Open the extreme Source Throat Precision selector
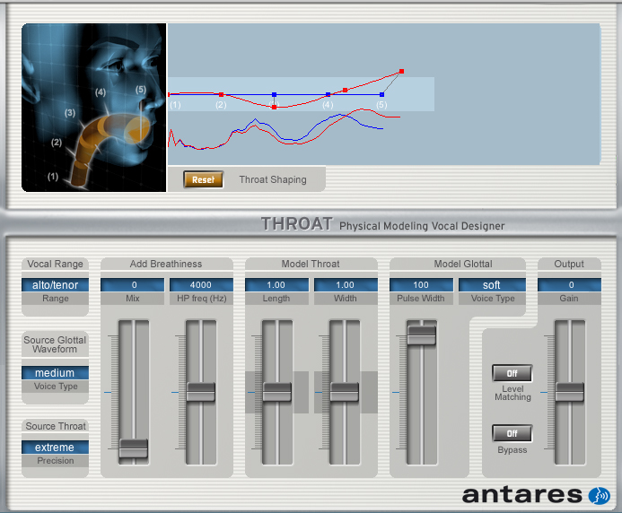This screenshot has width=622, height=513. (x=56, y=447)
